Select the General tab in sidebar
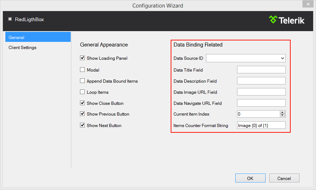Image resolution: width=316 pixels, height=190 pixels. click(x=38, y=37)
